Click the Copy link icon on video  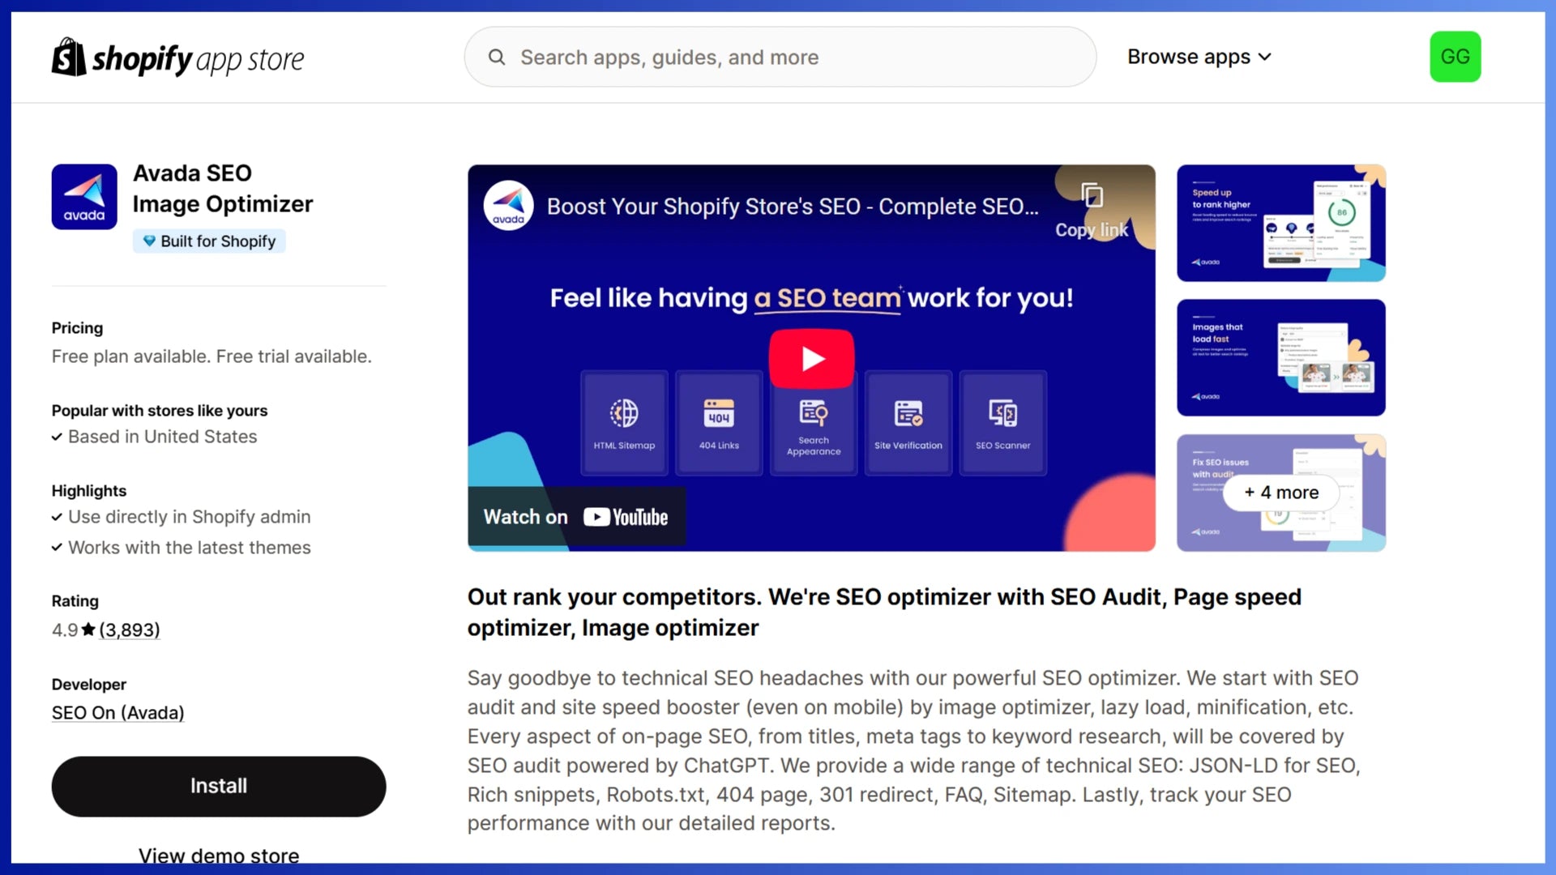pos(1092,197)
